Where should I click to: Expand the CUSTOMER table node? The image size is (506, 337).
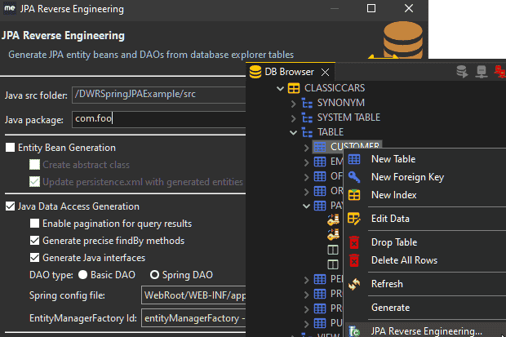point(307,148)
